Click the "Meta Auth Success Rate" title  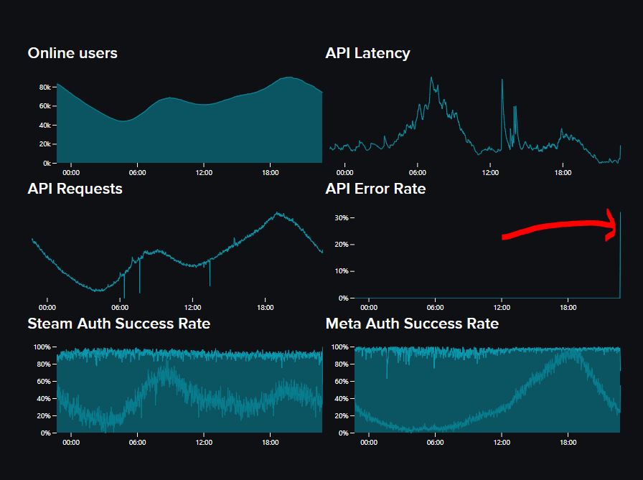pyautogui.click(x=412, y=324)
